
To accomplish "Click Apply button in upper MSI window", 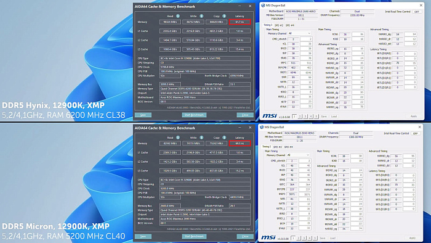I will point(413,117).
